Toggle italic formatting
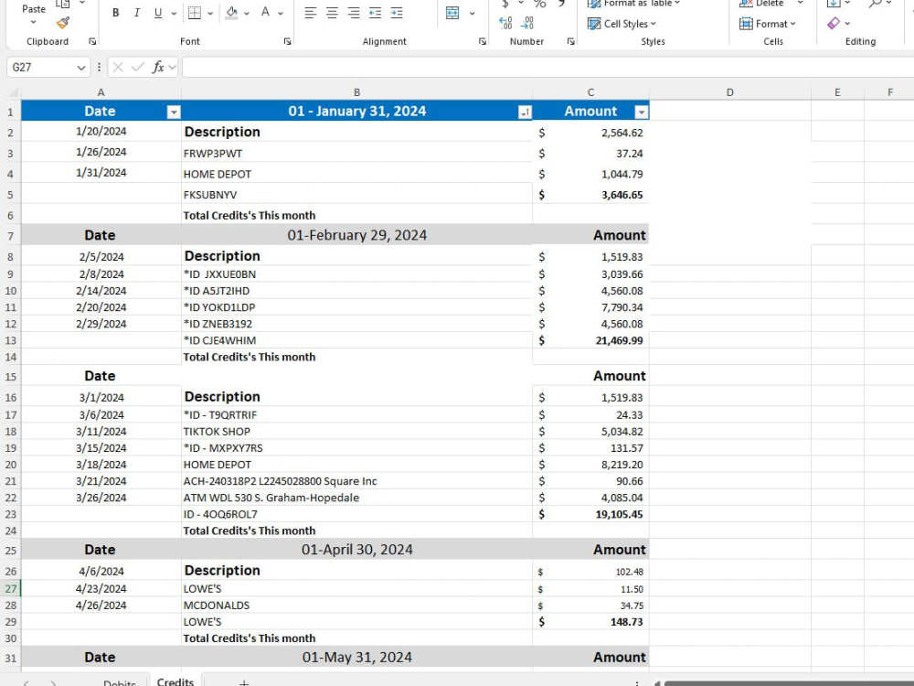 pos(136,13)
